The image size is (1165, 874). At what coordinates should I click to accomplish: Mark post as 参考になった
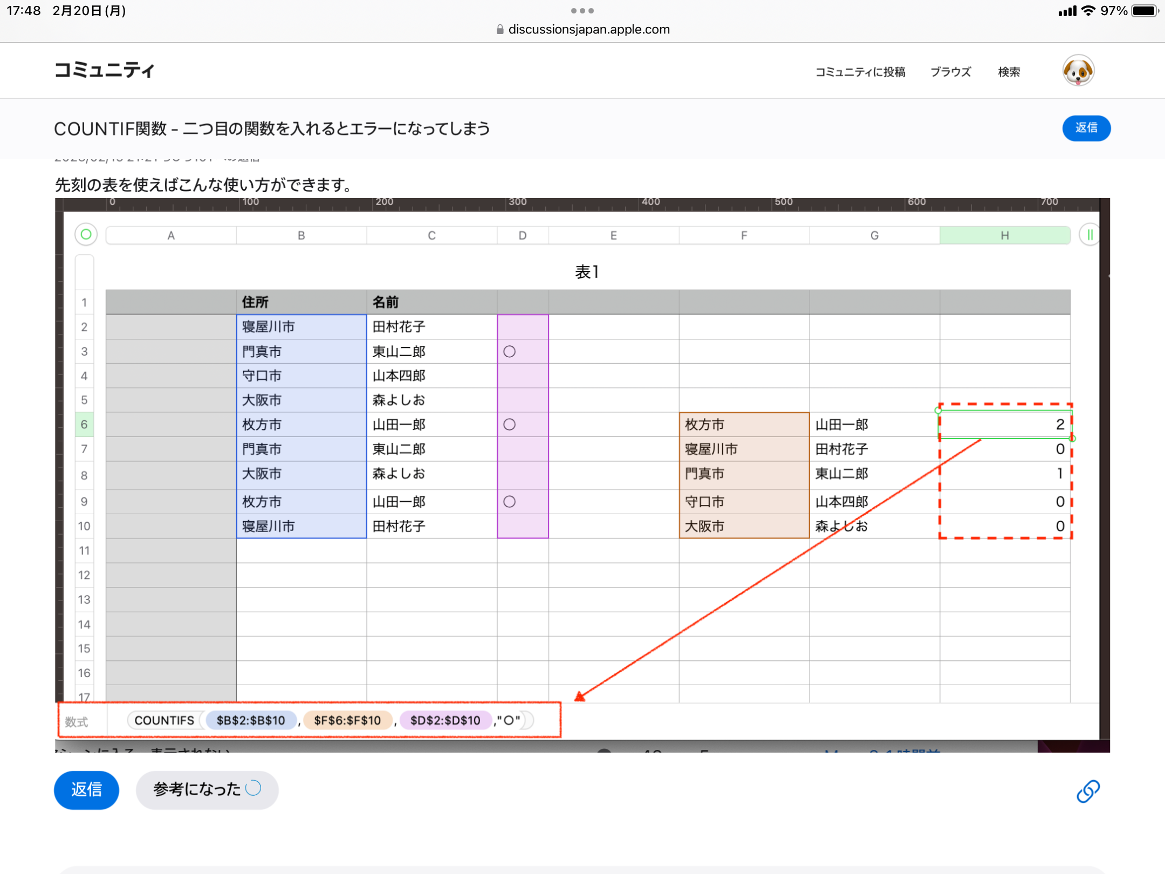pyautogui.click(x=207, y=790)
